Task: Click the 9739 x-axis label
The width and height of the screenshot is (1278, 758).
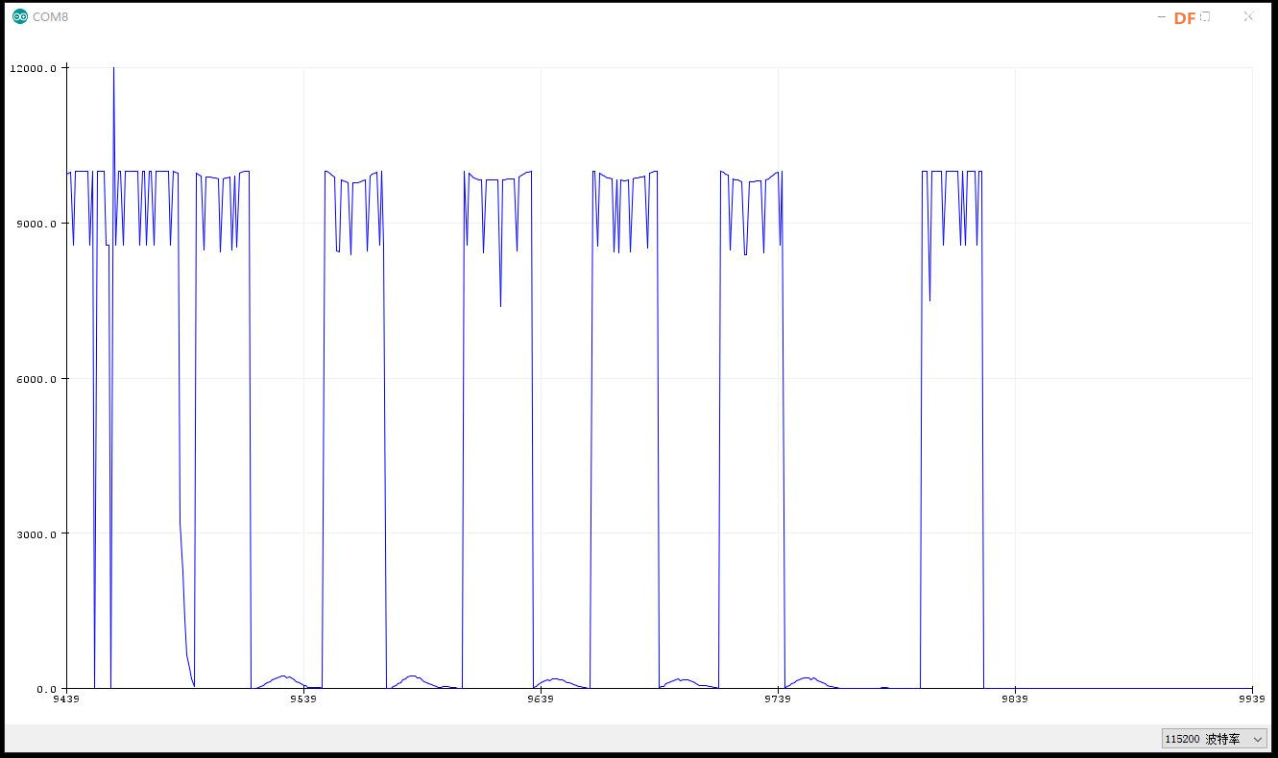Action: point(778,699)
